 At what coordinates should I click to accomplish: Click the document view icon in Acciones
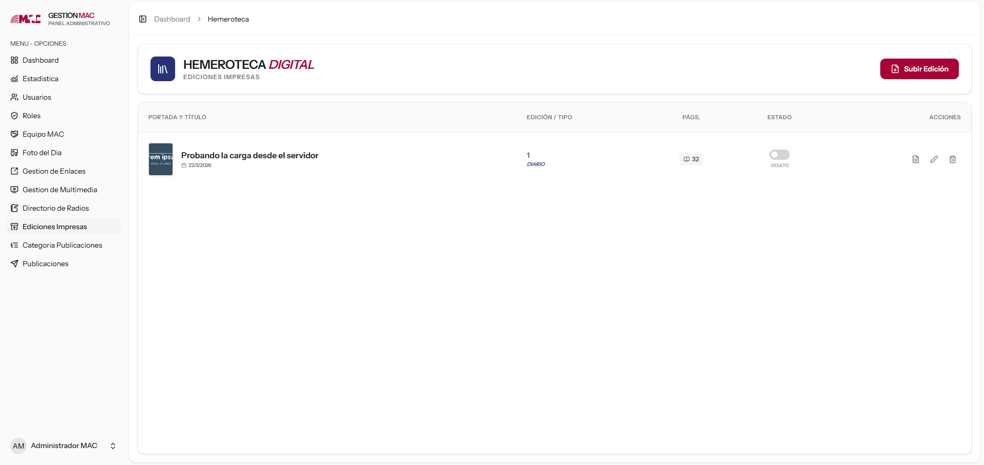point(915,159)
